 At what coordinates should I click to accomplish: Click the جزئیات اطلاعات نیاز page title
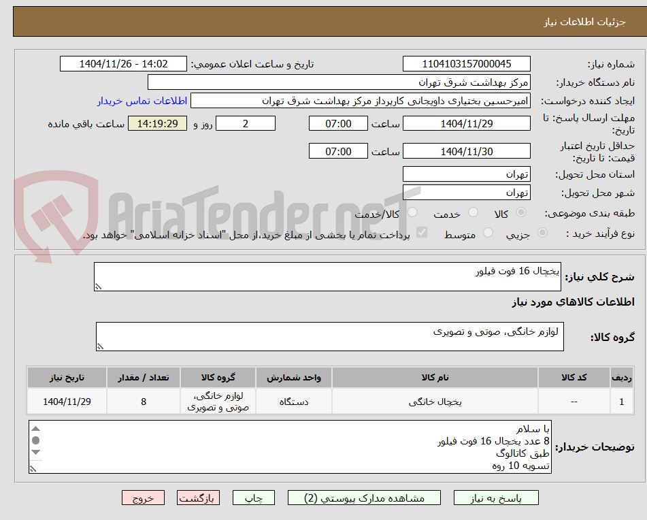click(584, 22)
